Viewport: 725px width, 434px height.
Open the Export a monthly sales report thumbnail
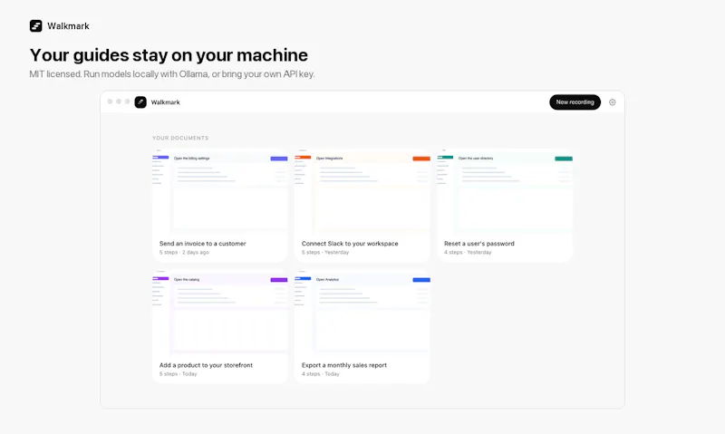362,312
